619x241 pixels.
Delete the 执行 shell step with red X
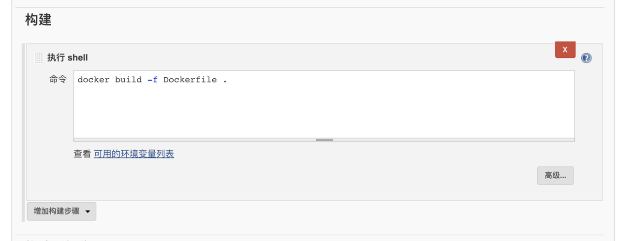565,49
